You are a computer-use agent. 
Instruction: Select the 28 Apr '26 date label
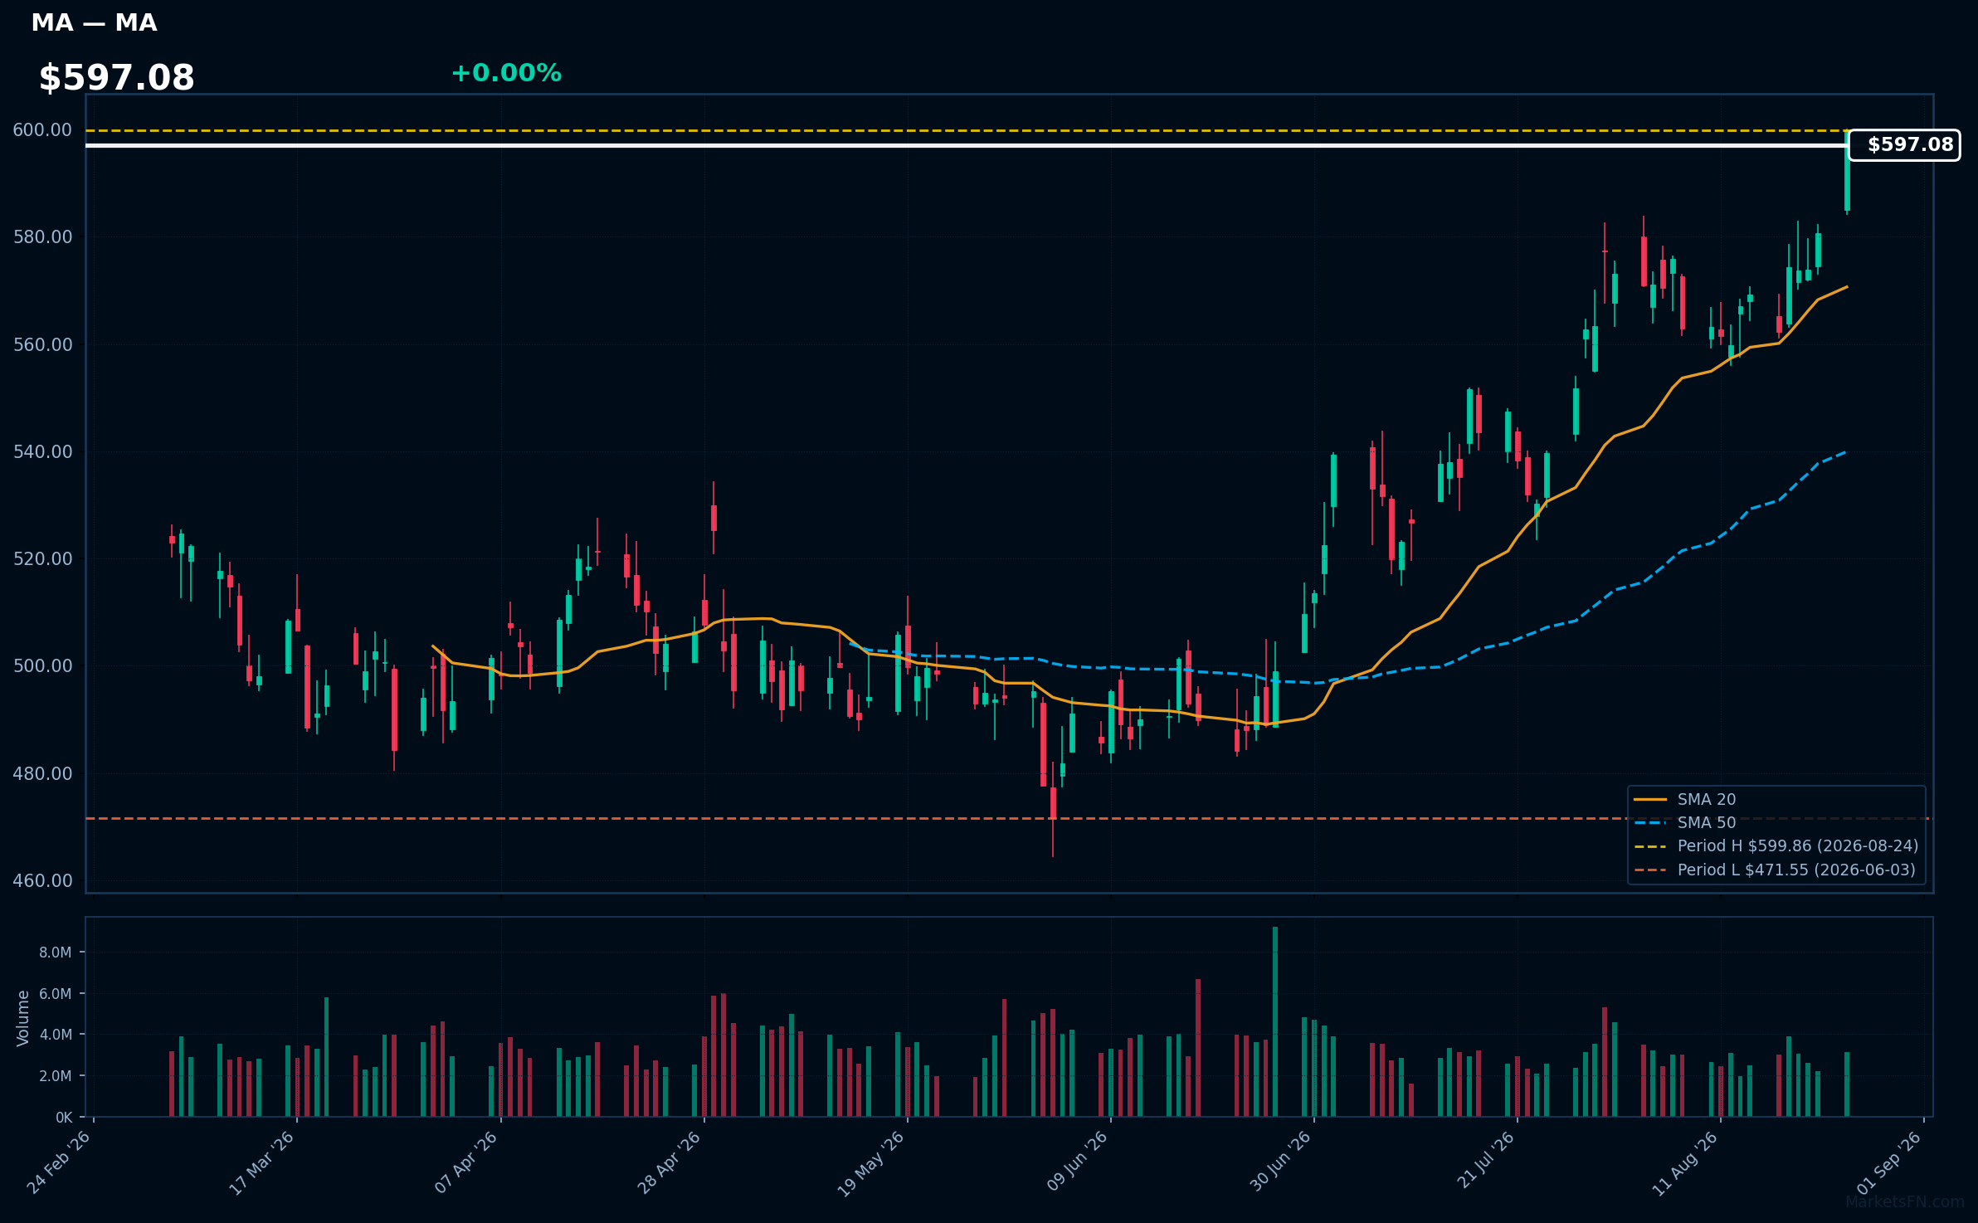coord(670,1162)
